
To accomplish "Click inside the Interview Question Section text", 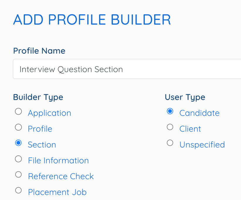I will pos(71,69).
